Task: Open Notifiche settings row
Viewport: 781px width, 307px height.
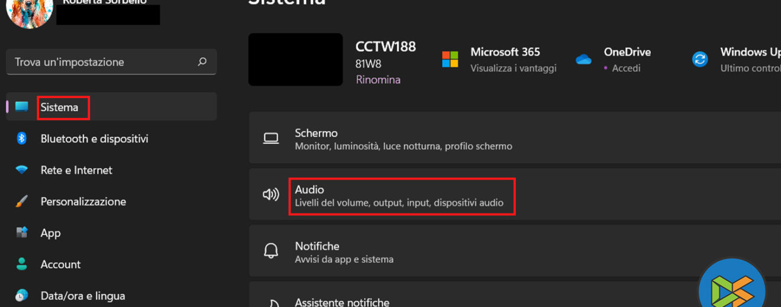Action: pyautogui.click(x=402, y=252)
